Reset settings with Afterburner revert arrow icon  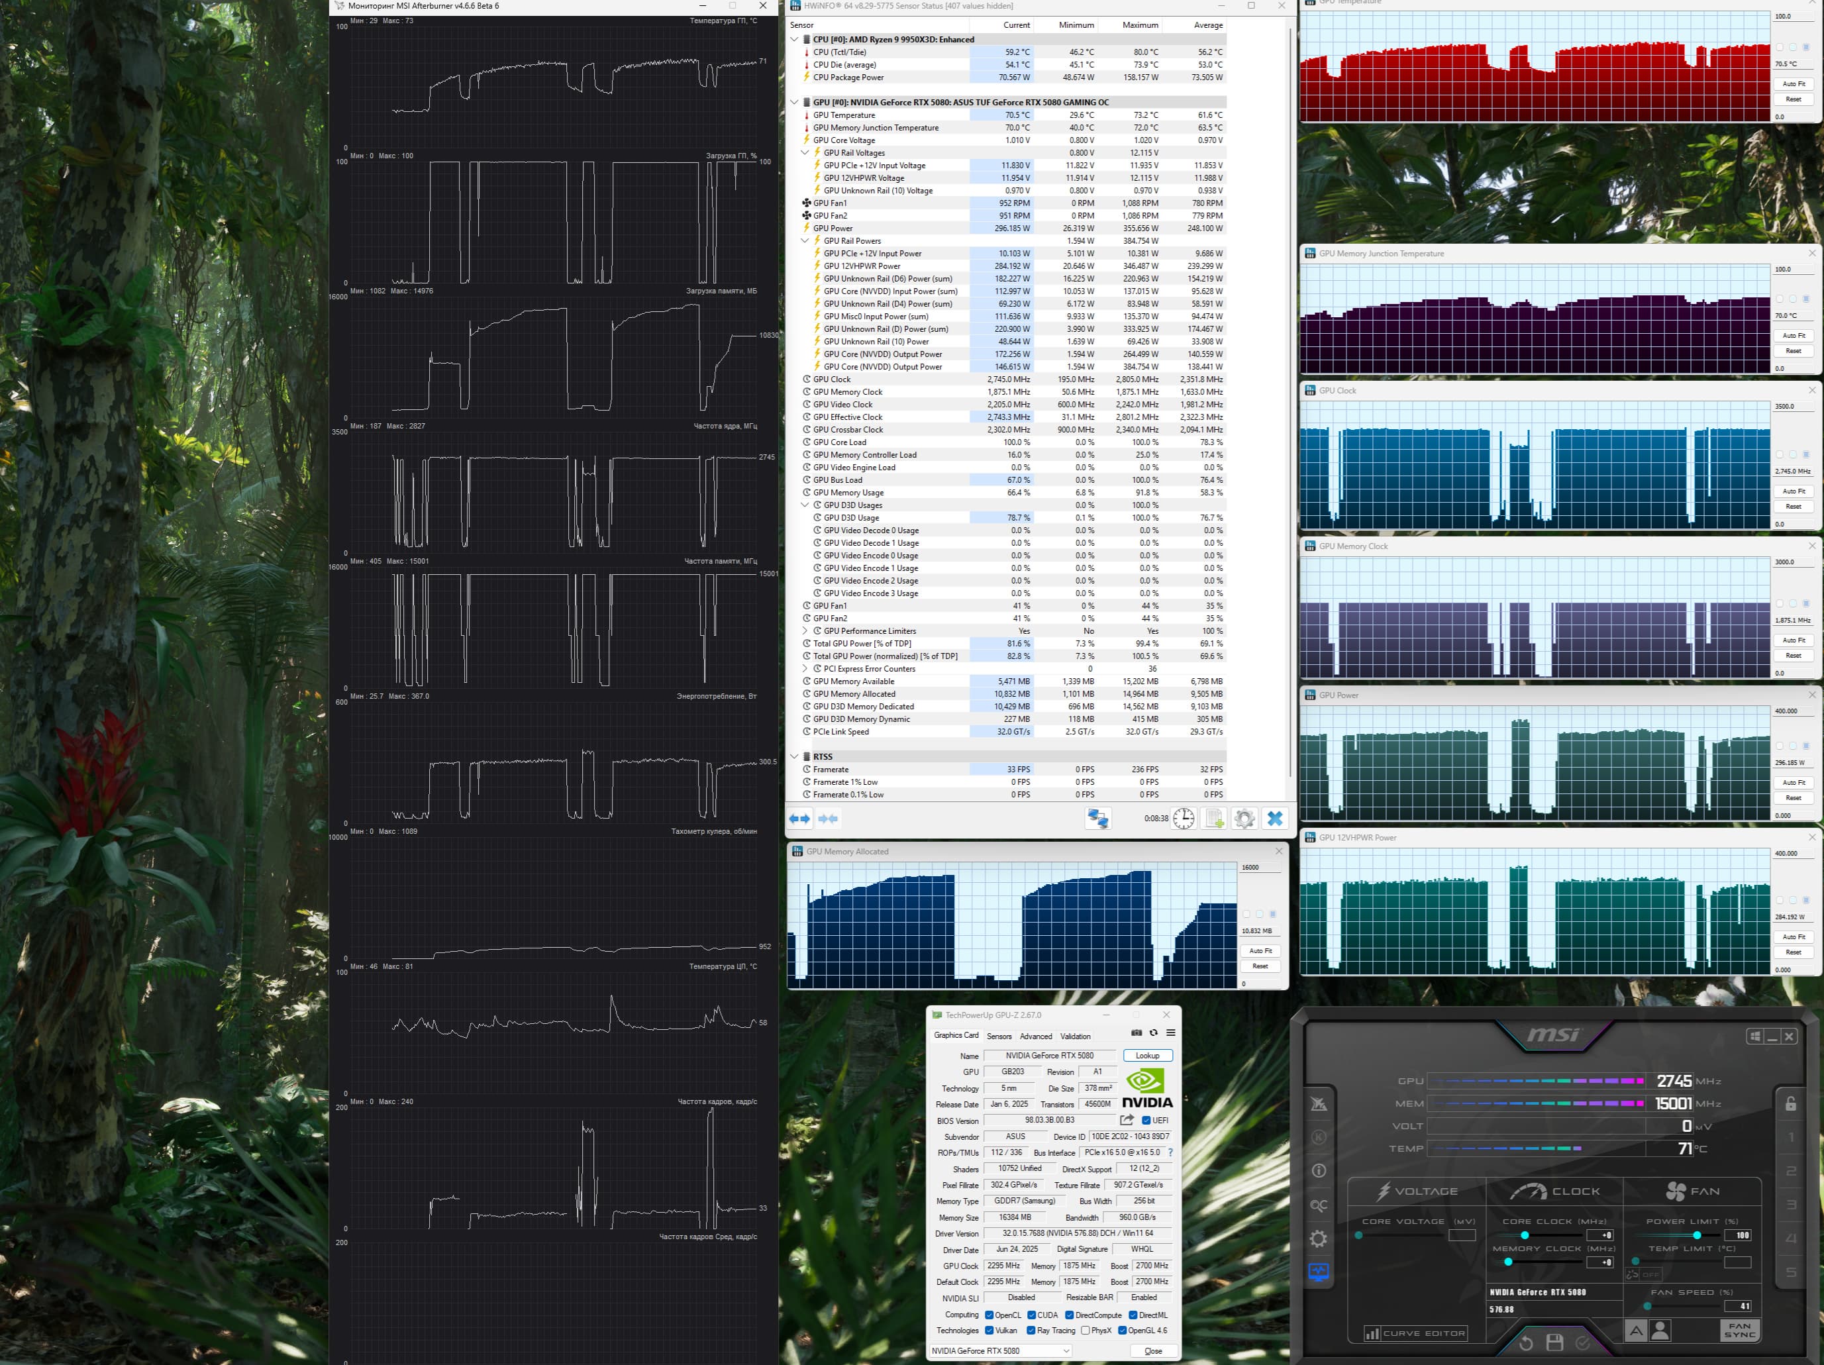tap(1525, 1342)
